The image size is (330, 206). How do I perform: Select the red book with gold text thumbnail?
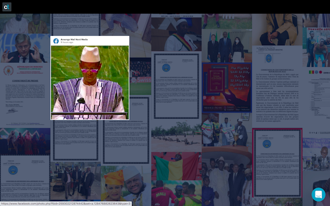[226, 87]
